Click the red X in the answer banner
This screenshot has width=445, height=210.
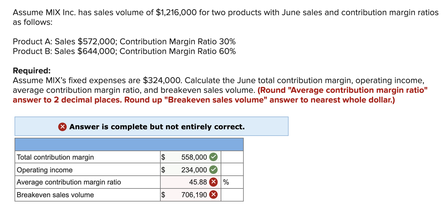click(63, 127)
